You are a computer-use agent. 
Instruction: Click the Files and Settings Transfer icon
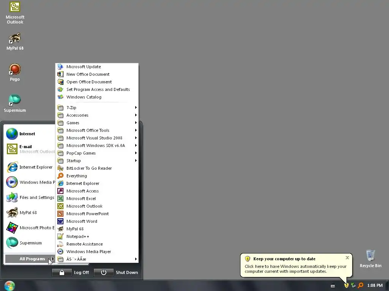click(12, 197)
